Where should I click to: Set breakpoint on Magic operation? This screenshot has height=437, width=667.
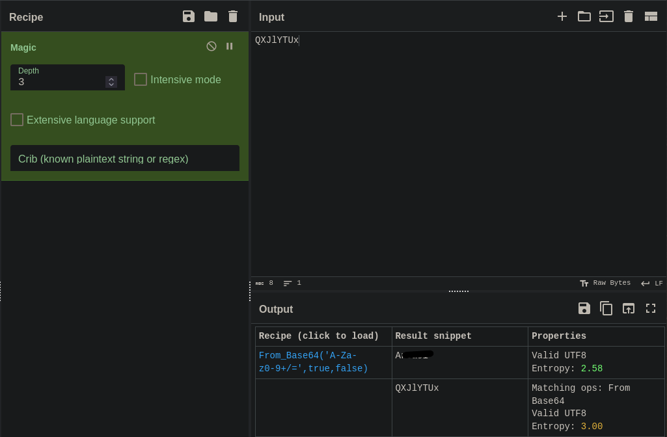(229, 46)
